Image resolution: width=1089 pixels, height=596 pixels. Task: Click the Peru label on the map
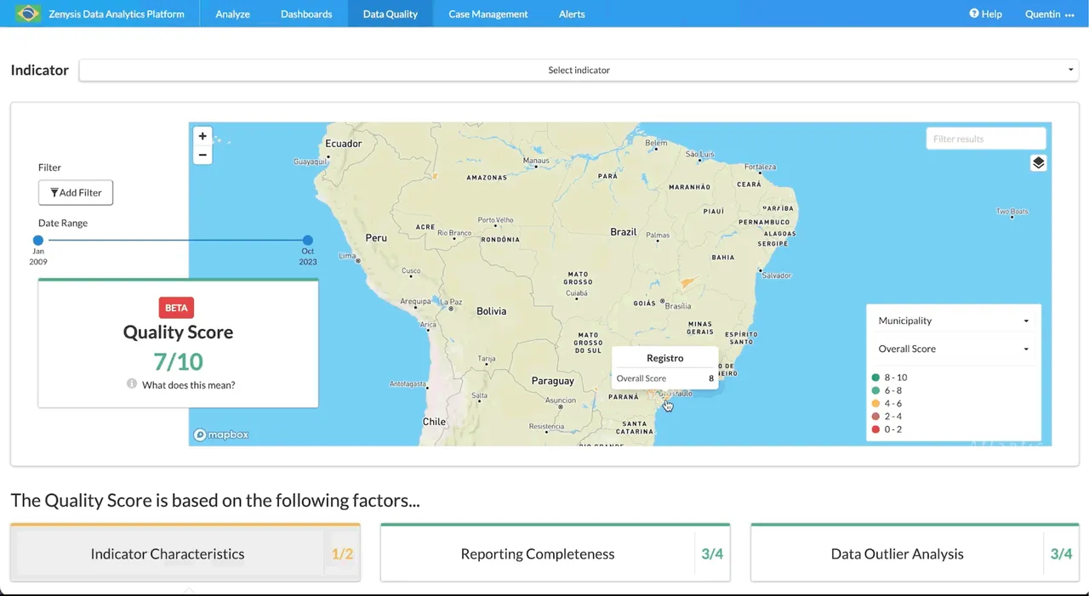tap(376, 238)
